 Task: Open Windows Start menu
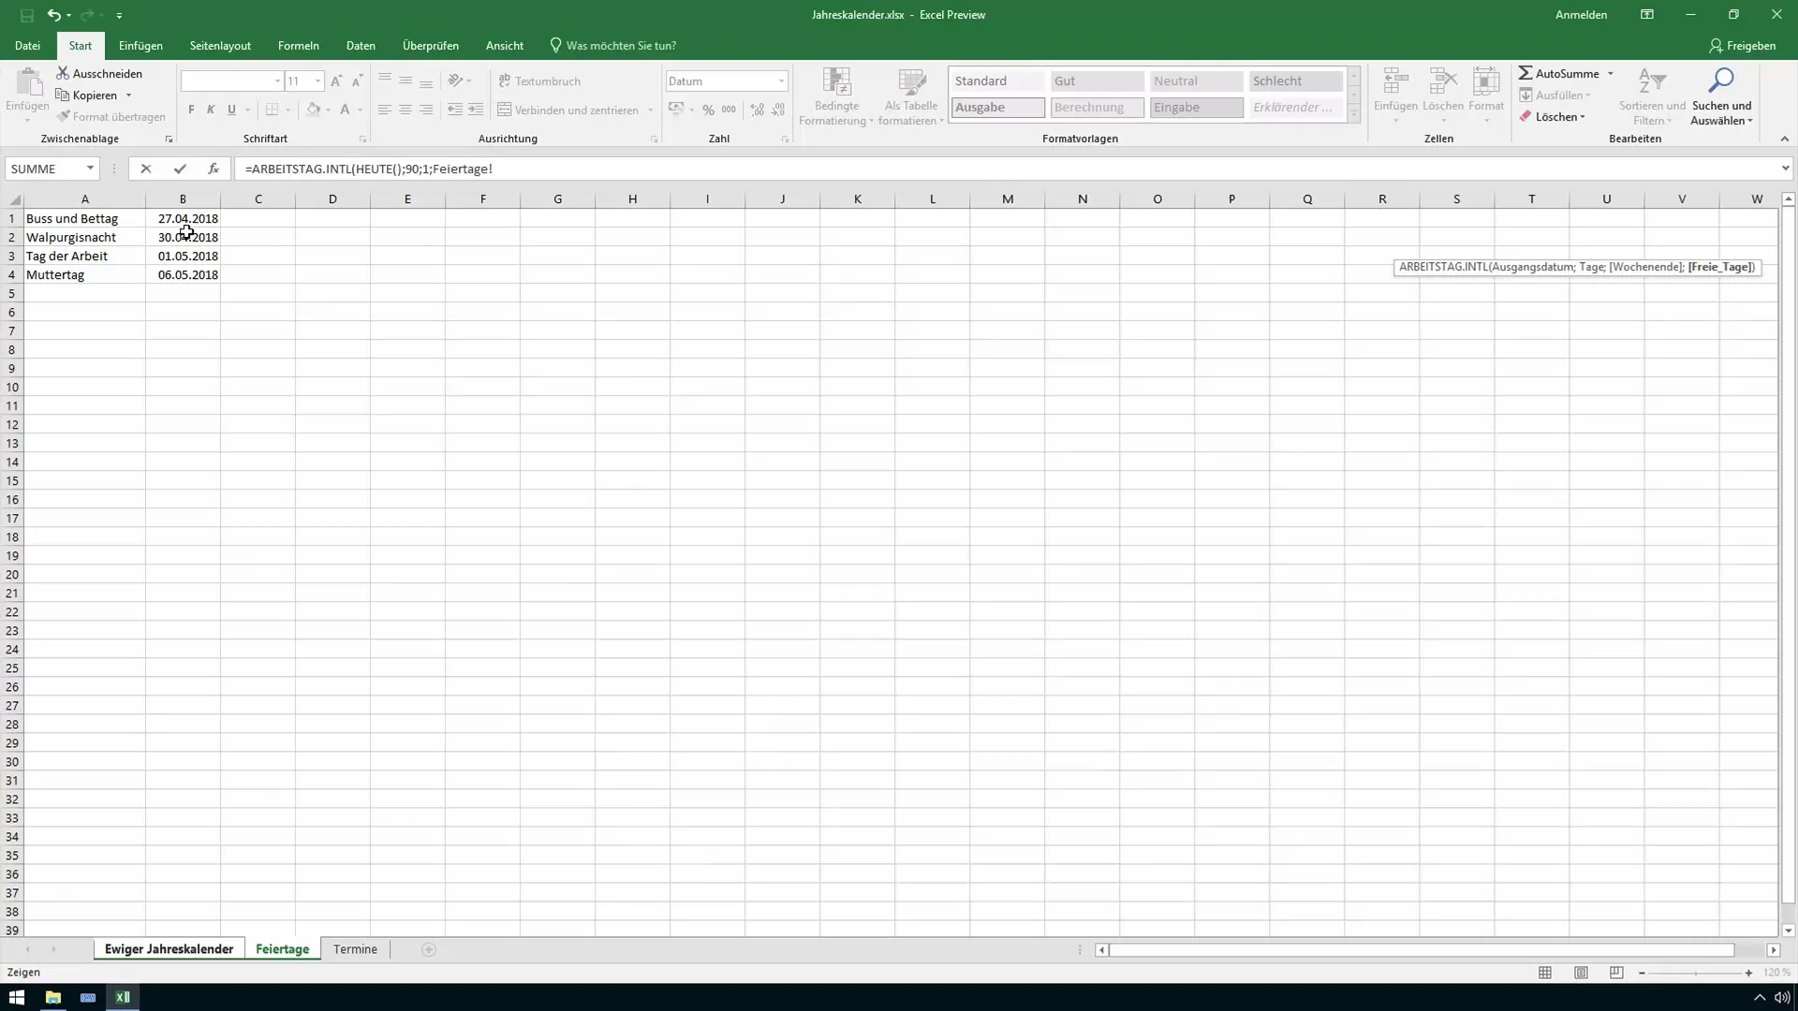[17, 997]
